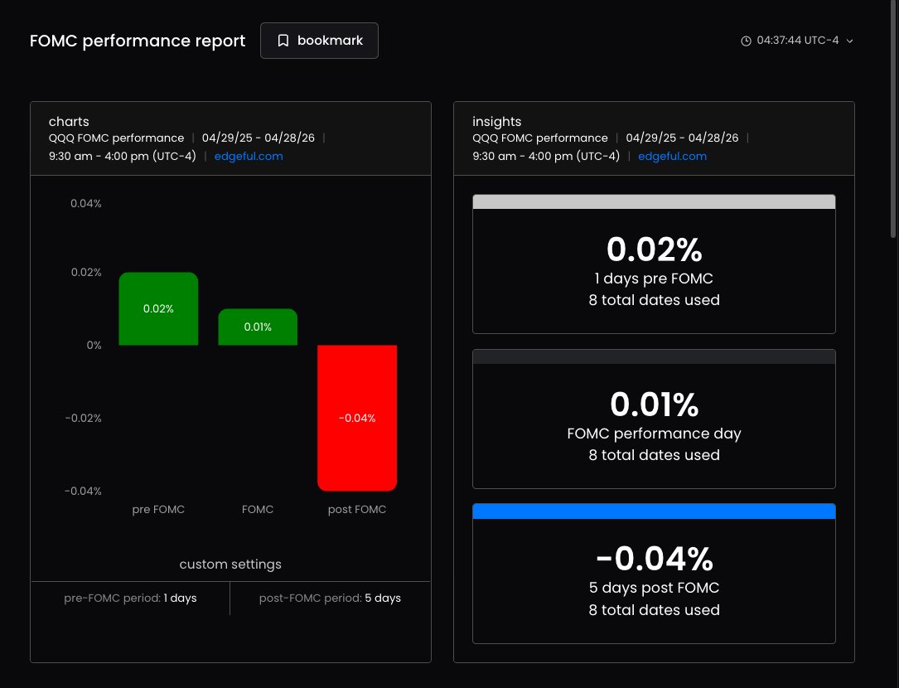Click the -0.02% y-axis label
Image resolution: width=899 pixels, height=688 pixels.
coord(83,418)
